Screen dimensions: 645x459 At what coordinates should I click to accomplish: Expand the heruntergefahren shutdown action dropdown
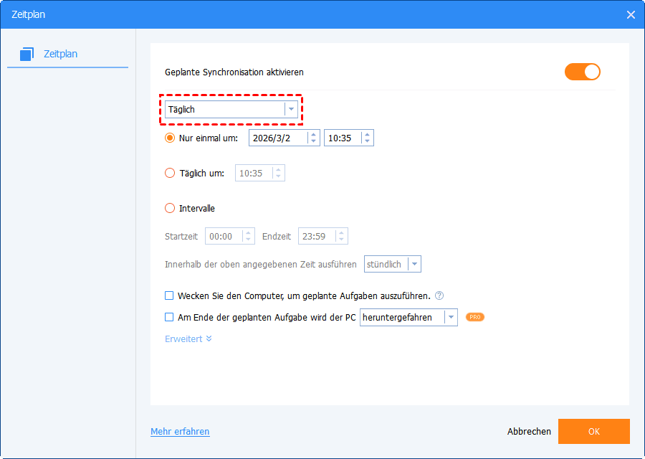(x=450, y=317)
